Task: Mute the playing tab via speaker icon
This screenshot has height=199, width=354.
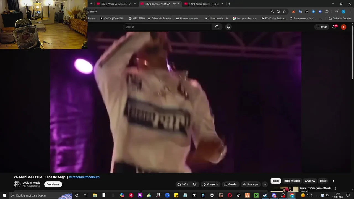Action: click(174, 4)
